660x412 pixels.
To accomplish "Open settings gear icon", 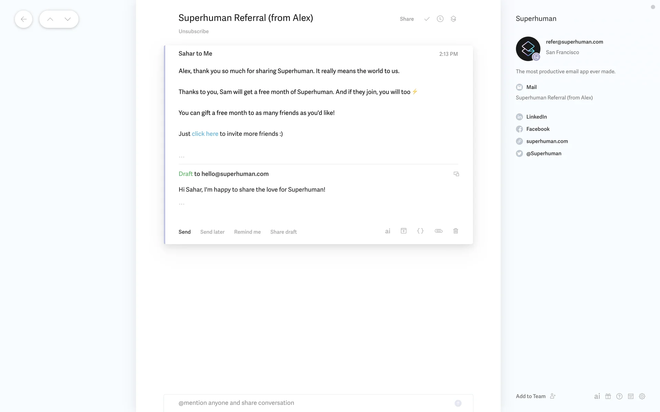I will click(642, 396).
